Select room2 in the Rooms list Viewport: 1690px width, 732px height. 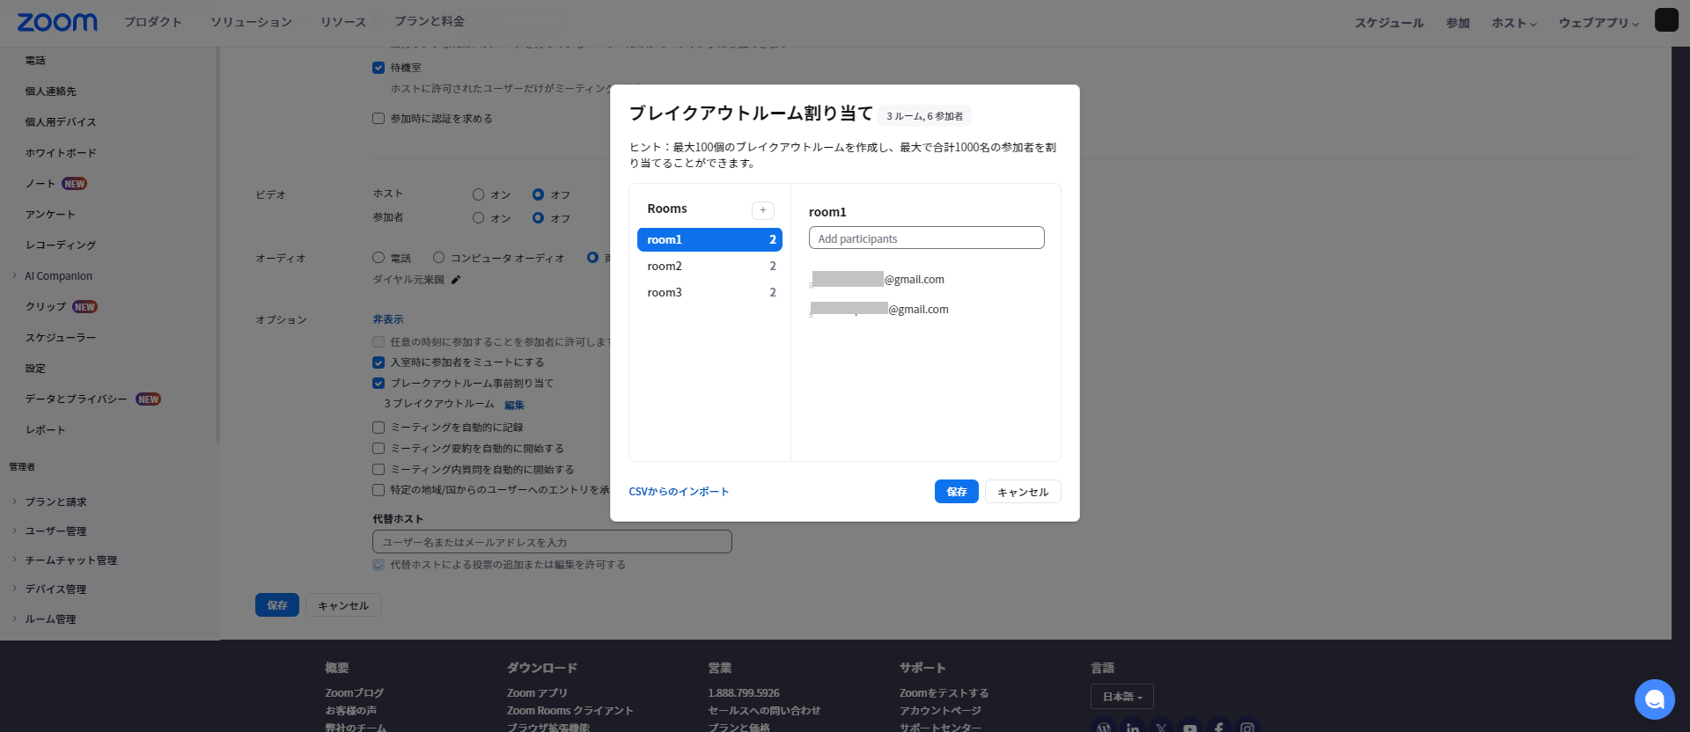tap(709, 267)
